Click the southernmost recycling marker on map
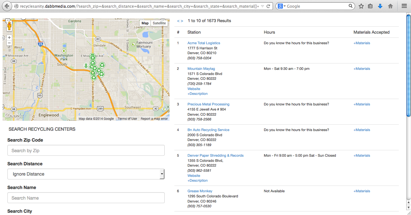The width and height of the screenshot is (411, 215). coord(93,77)
